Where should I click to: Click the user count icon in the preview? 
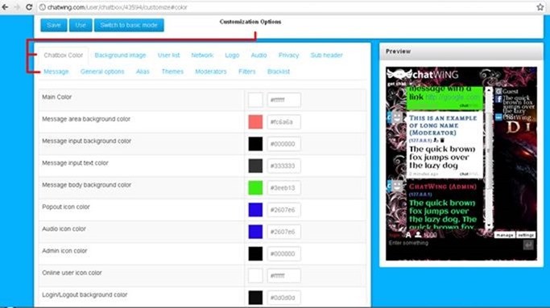(x=418, y=234)
